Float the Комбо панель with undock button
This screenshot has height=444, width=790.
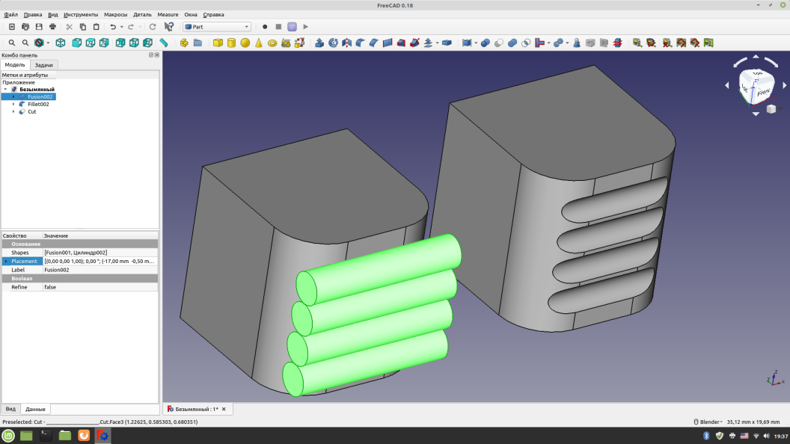(151, 55)
